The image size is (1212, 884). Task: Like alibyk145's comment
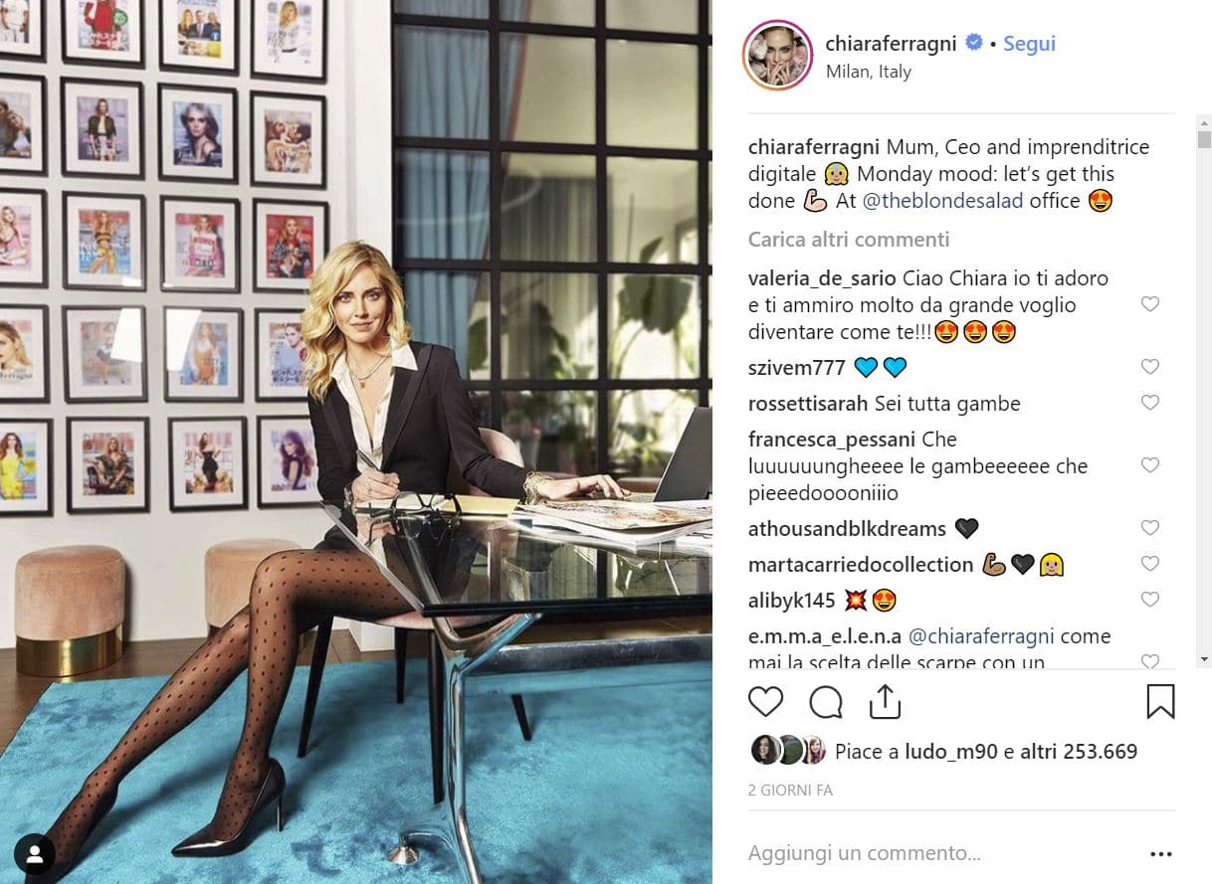(x=1150, y=600)
